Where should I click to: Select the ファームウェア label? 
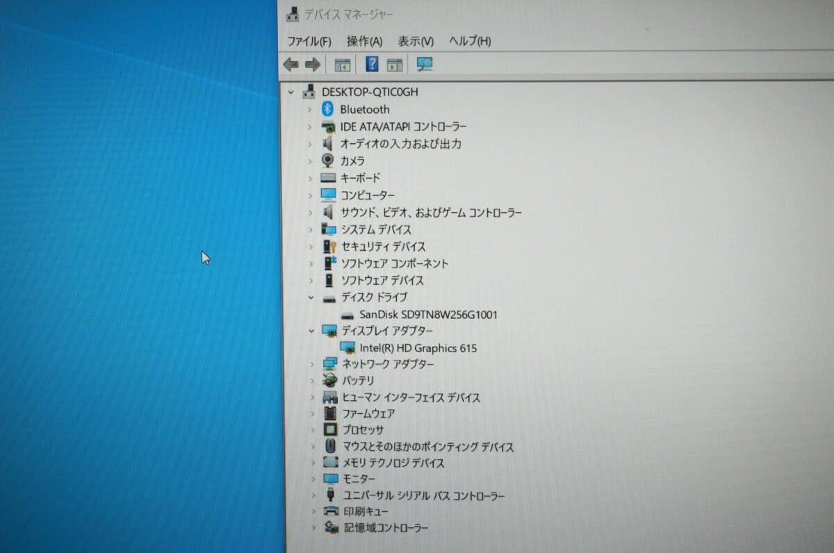368,413
